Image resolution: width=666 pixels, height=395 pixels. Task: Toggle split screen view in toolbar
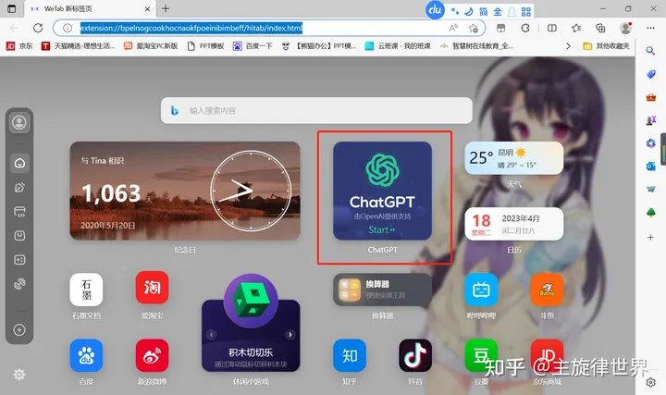(551, 28)
